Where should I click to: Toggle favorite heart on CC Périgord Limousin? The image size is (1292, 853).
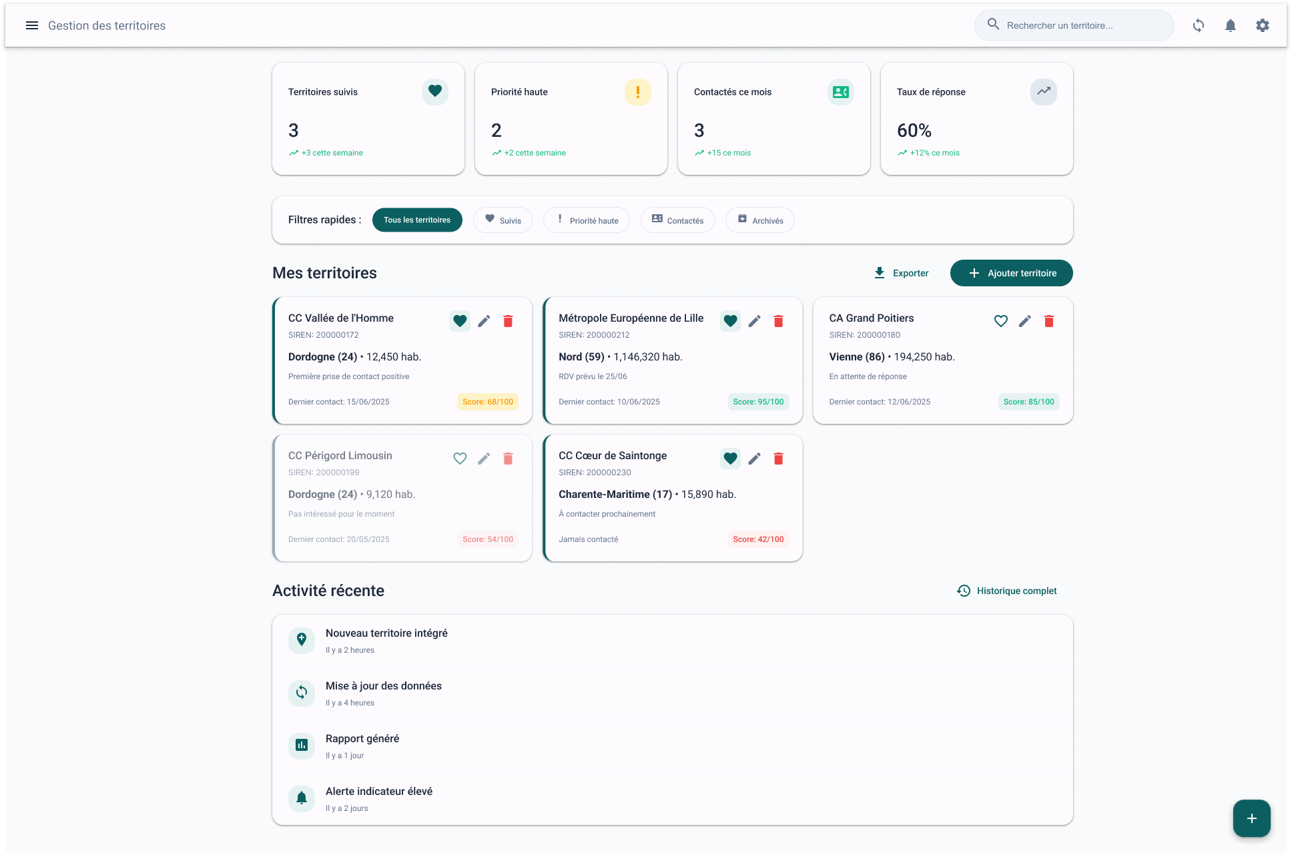tap(460, 459)
